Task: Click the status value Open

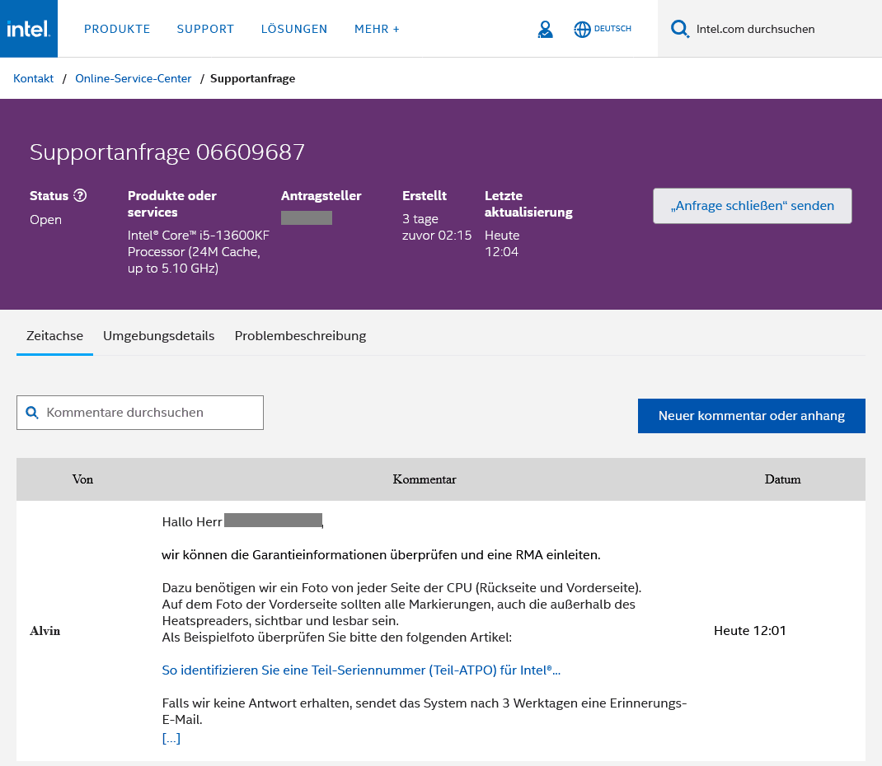Action: pos(45,220)
